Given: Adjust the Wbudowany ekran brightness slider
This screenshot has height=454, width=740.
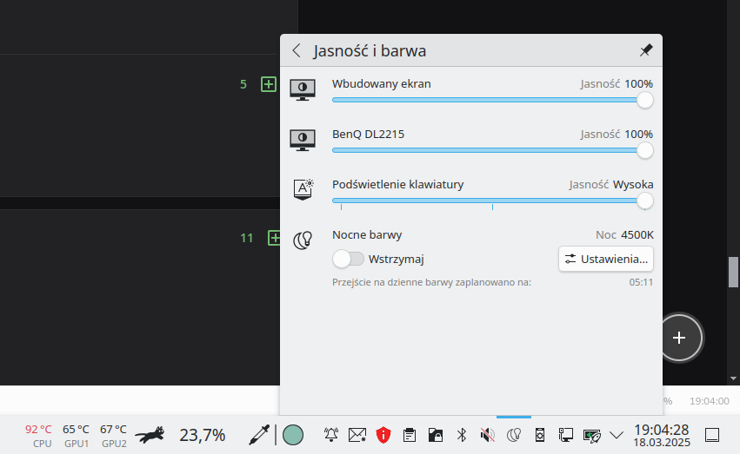Looking at the screenshot, I should 493,100.
